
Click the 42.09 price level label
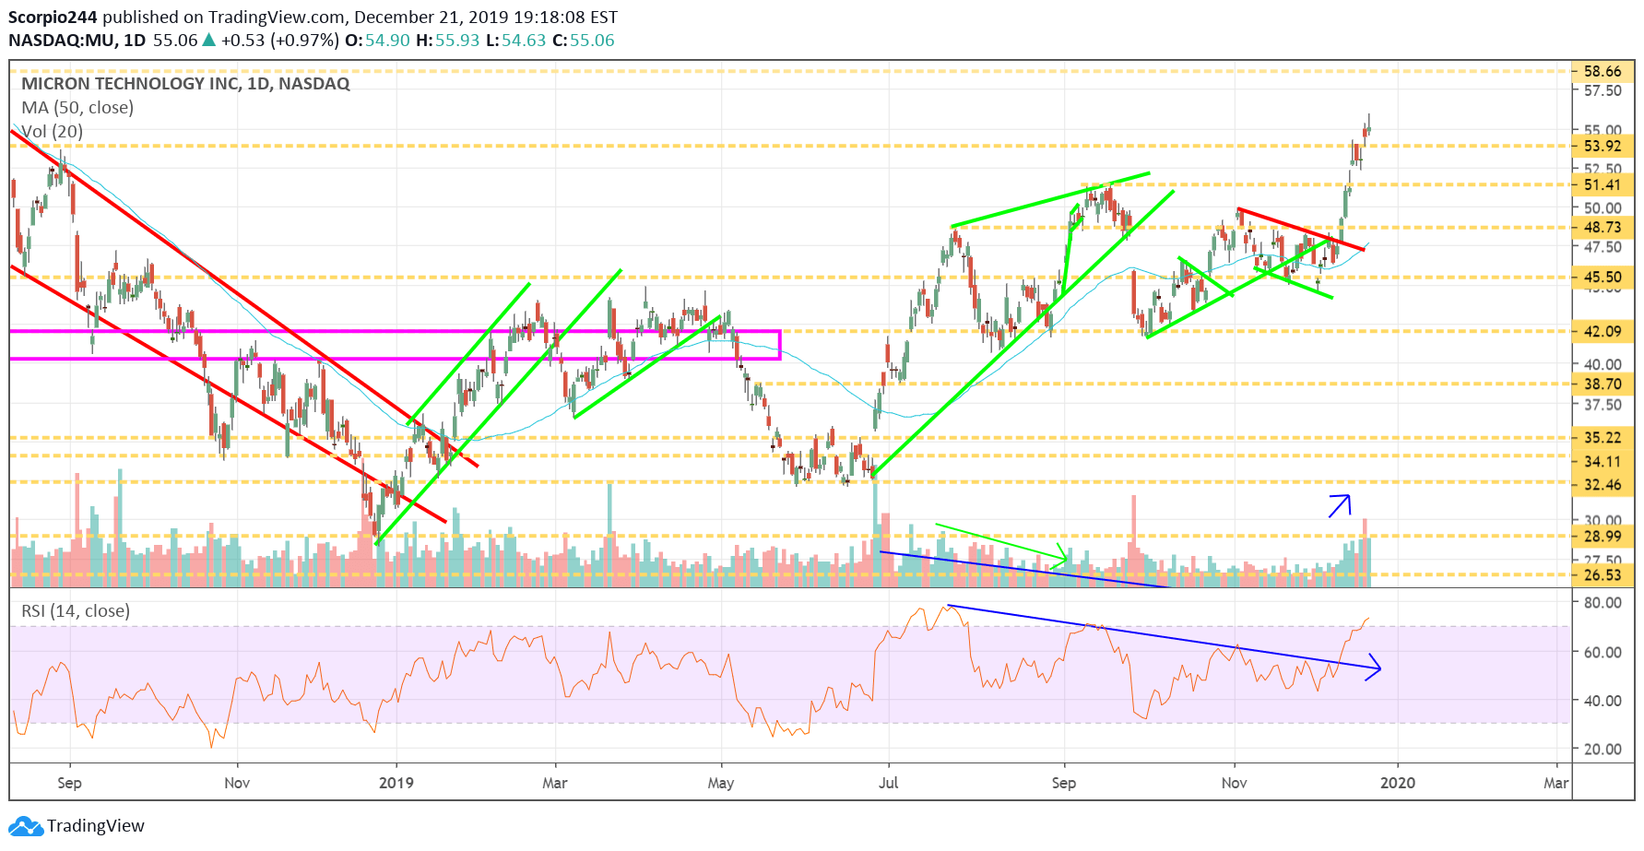(1603, 331)
